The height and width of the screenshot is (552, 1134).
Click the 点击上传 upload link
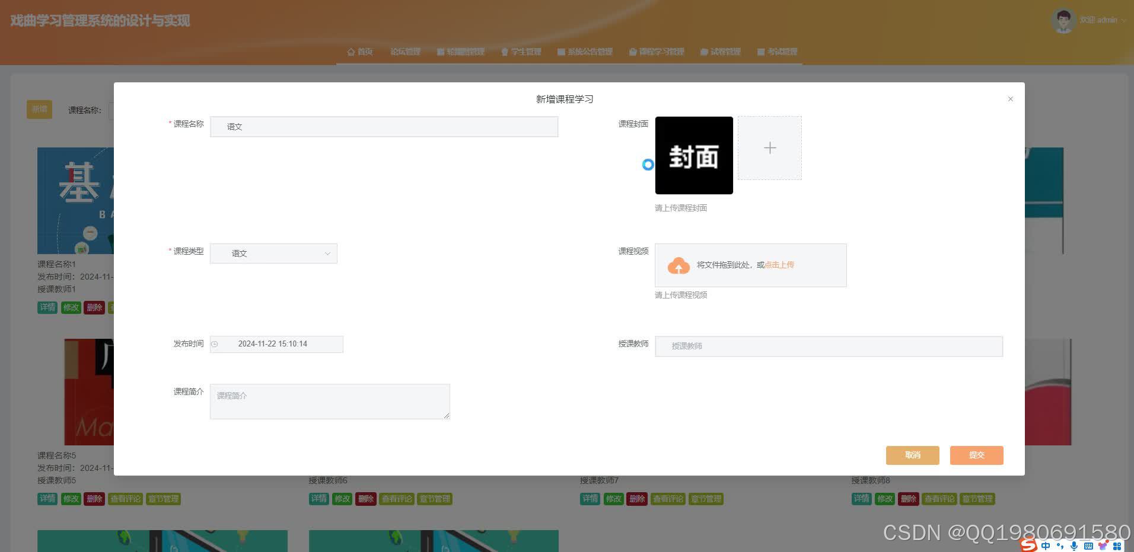779,265
